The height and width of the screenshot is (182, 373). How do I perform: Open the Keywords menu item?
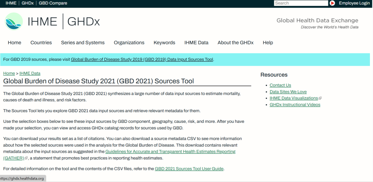pyautogui.click(x=164, y=43)
